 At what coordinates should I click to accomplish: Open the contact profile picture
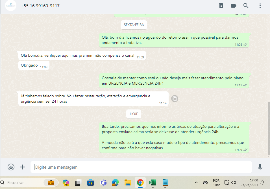coord(11,6)
